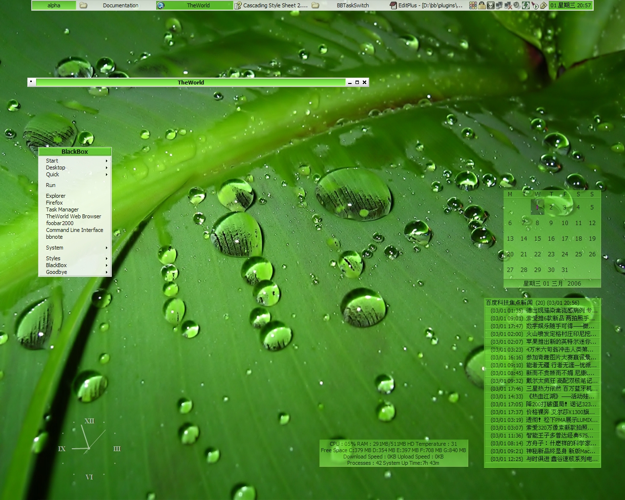Open the news item dated 03/01 03:07

542,428
